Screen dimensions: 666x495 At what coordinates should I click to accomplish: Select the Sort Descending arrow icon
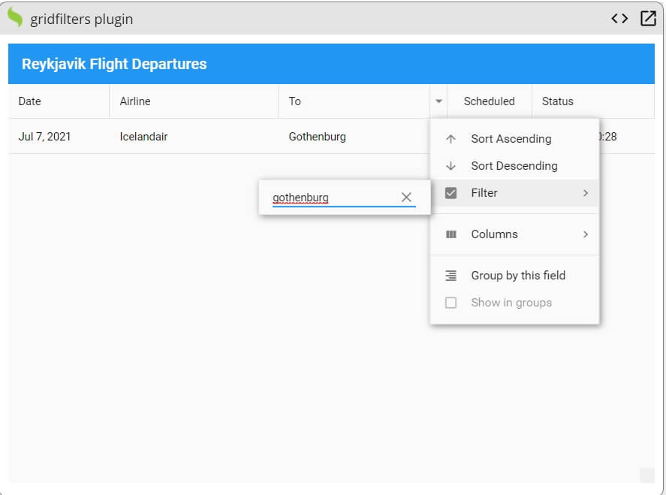[451, 165]
